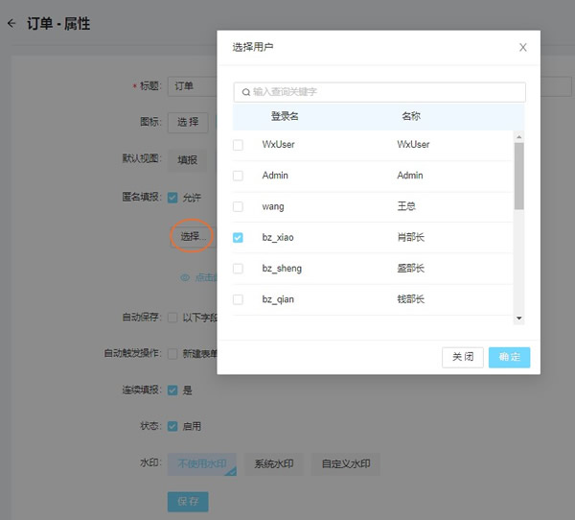Click the search magnifier icon
The height and width of the screenshot is (520, 575).
tap(246, 92)
